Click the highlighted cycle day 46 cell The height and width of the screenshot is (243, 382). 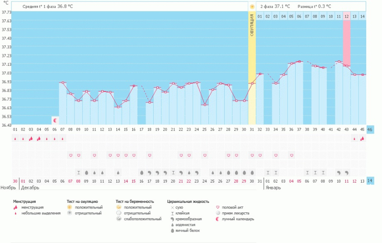click(x=370, y=130)
